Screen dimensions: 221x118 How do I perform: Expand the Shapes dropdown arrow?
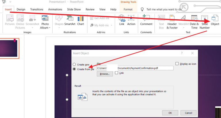[59, 28]
